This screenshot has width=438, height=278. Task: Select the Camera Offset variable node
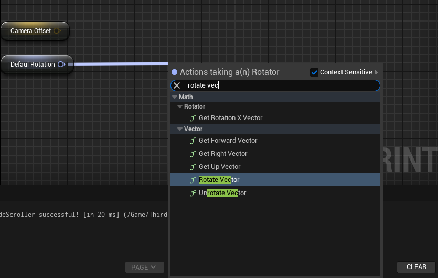(29, 31)
